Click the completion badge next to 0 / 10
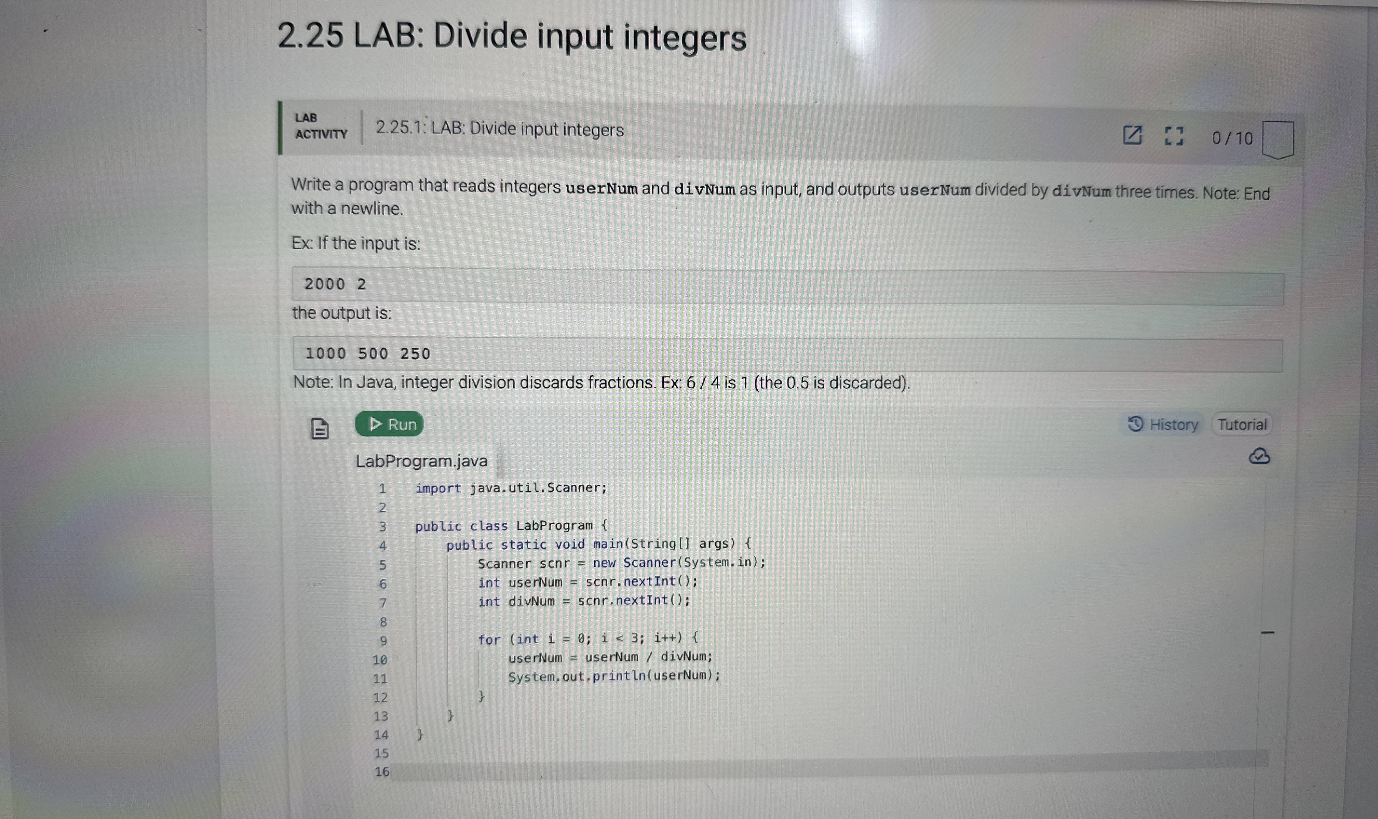 pos(1278,139)
